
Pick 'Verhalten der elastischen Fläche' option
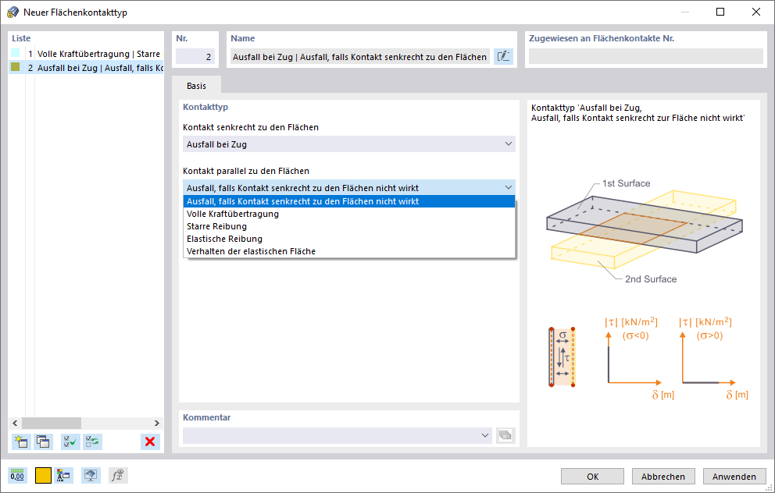[x=349, y=251]
